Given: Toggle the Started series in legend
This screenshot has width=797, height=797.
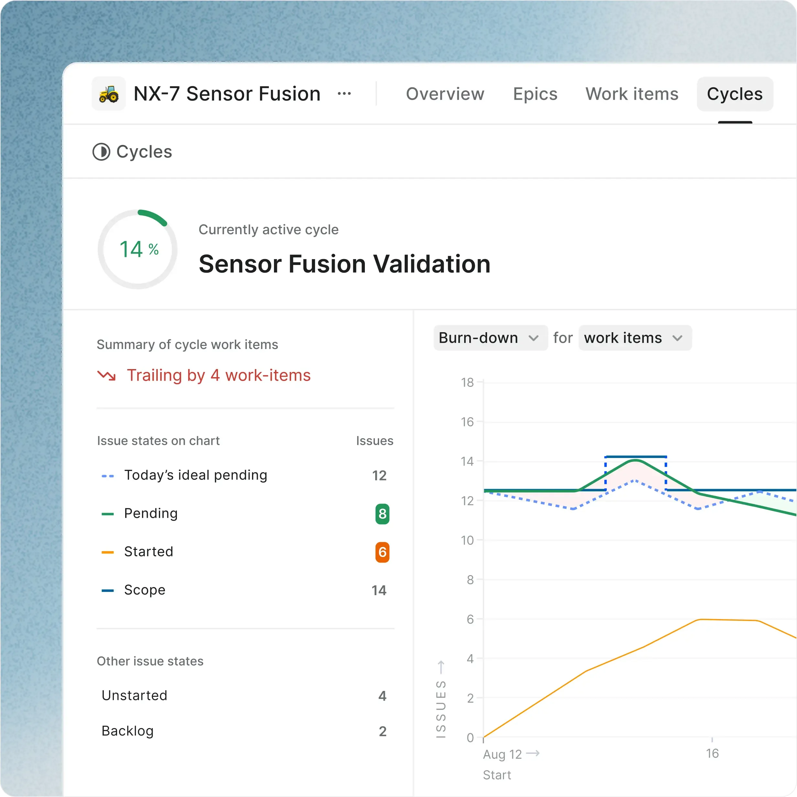Looking at the screenshot, I should click(148, 552).
